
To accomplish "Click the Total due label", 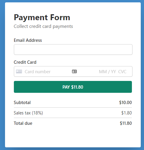I will click(23, 123).
